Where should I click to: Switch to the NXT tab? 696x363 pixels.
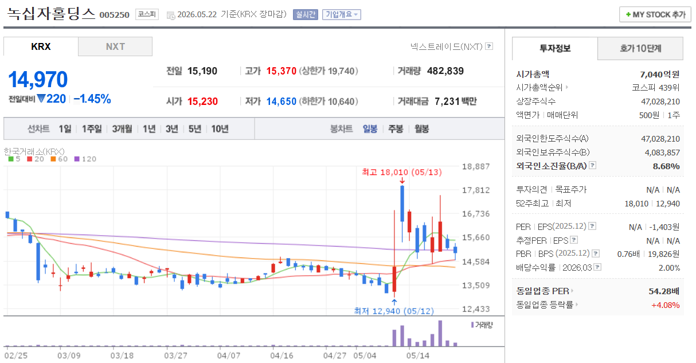coord(115,46)
